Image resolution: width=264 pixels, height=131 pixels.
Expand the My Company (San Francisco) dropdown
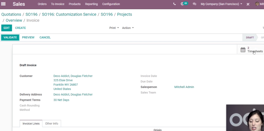[222, 4]
